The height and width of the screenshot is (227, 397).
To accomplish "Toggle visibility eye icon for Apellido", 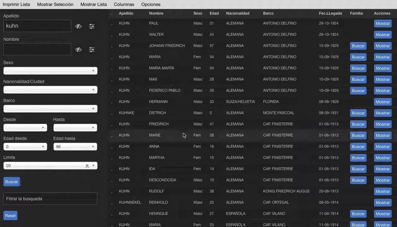I will 78,26.
